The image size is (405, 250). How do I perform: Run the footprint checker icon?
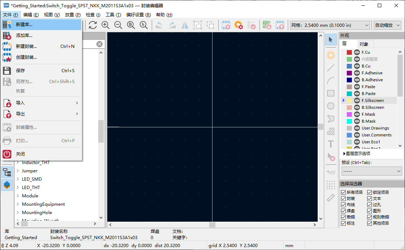(x=251, y=25)
